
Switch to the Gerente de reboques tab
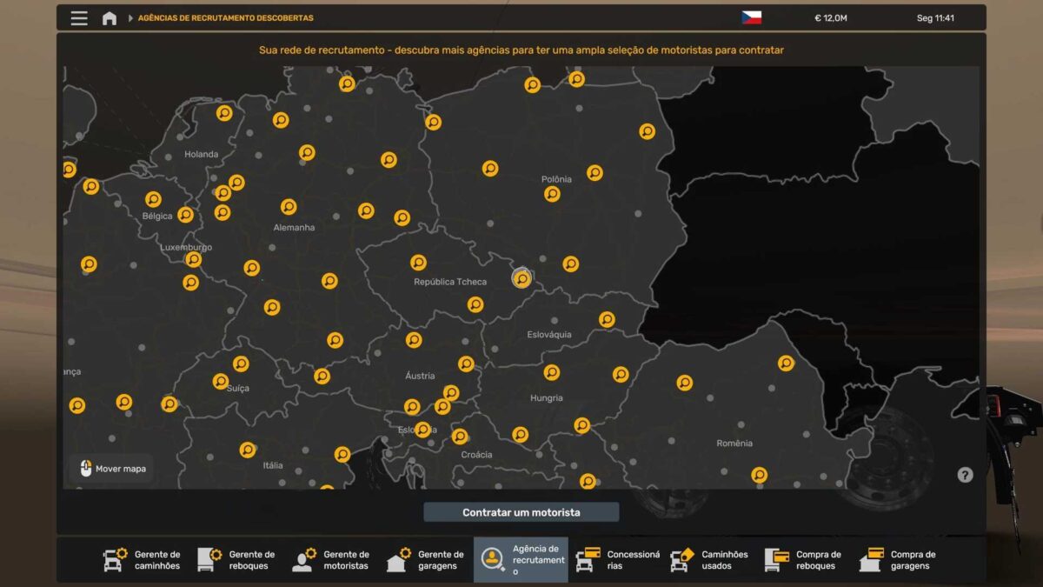pyautogui.click(x=236, y=560)
